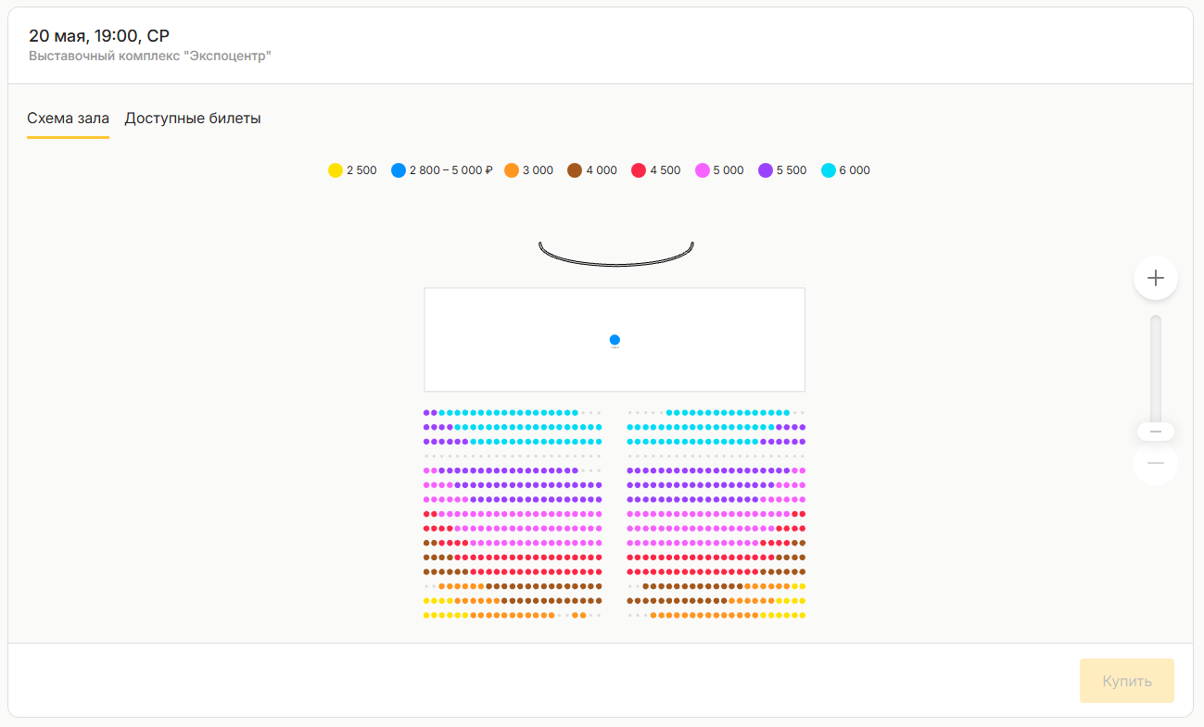Click the blue 2 800 – 5 000 ₽ legend dot
The width and height of the screenshot is (1204, 727).
(399, 170)
